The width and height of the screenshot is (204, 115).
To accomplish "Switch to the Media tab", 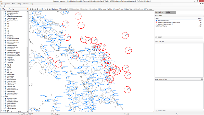I will coord(168,12).
